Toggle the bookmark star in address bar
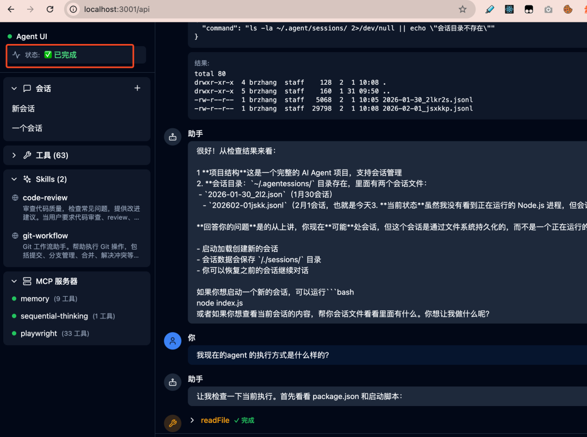587x437 pixels. [x=463, y=9]
